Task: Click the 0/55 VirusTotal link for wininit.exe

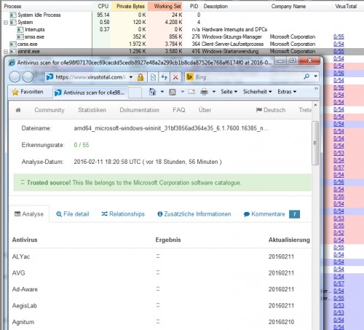Action: point(339,51)
